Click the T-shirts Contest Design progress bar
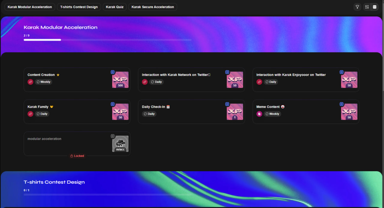The image size is (384, 208). 107,195
